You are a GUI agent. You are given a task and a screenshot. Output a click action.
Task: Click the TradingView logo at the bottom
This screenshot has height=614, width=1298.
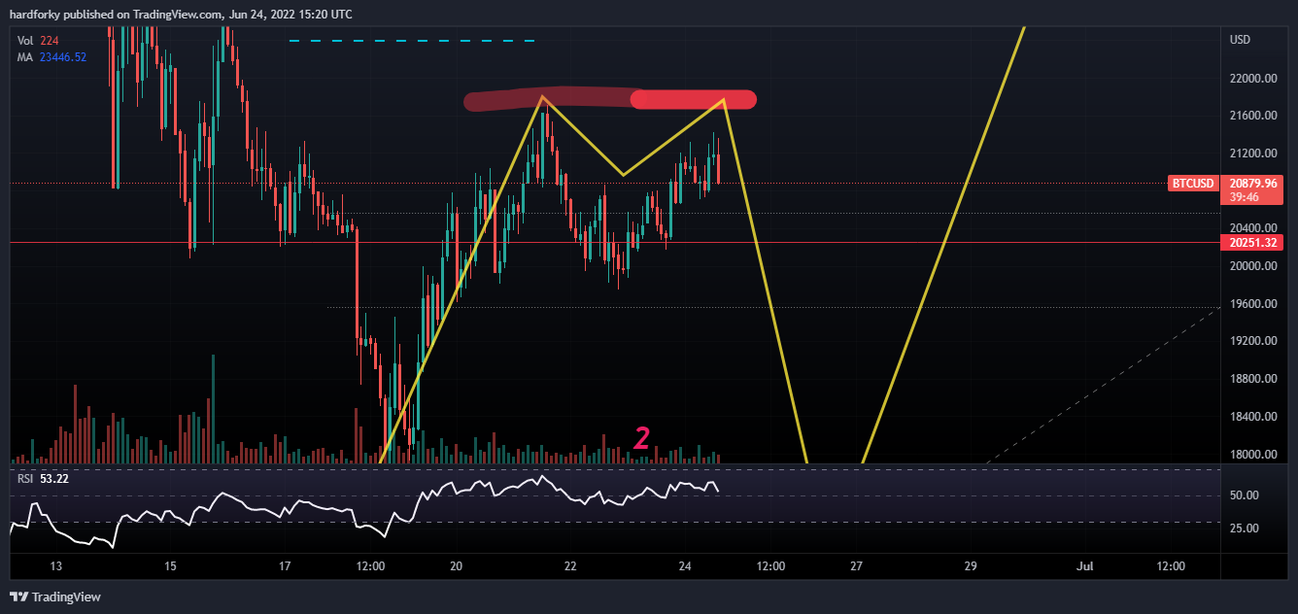pos(55,597)
